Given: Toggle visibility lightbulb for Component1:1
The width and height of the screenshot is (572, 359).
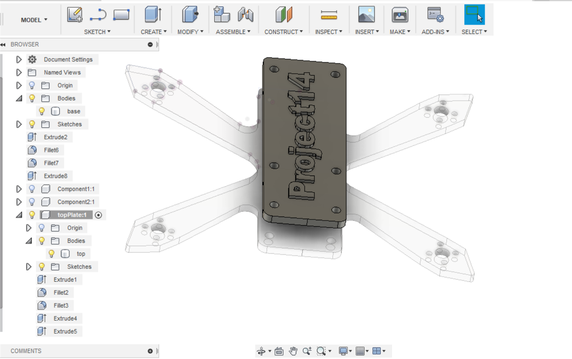Looking at the screenshot, I should click(x=32, y=189).
